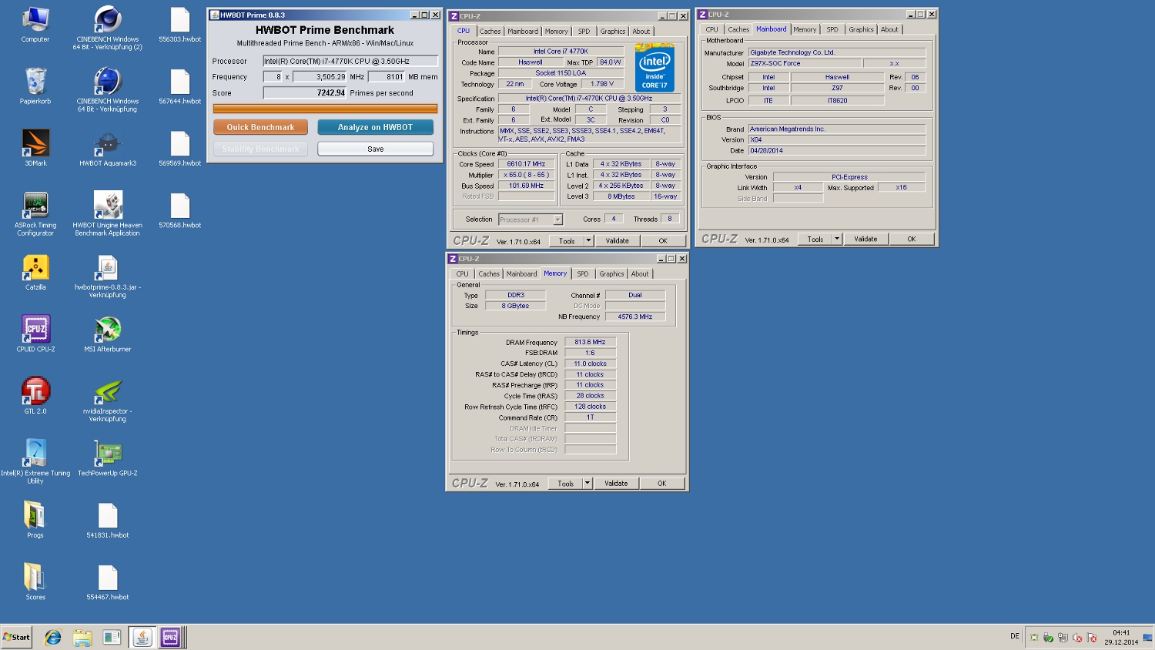Open Windows Explorer folder in taskbar
The image size is (1155, 650).
(x=82, y=637)
